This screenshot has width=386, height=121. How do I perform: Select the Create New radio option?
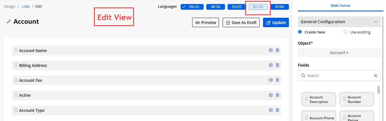pyautogui.click(x=300, y=32)
